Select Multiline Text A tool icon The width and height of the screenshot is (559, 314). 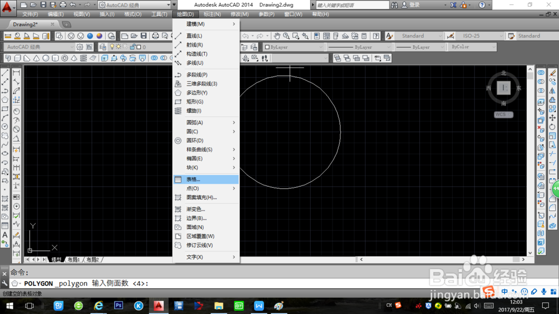tap(5, 235)
